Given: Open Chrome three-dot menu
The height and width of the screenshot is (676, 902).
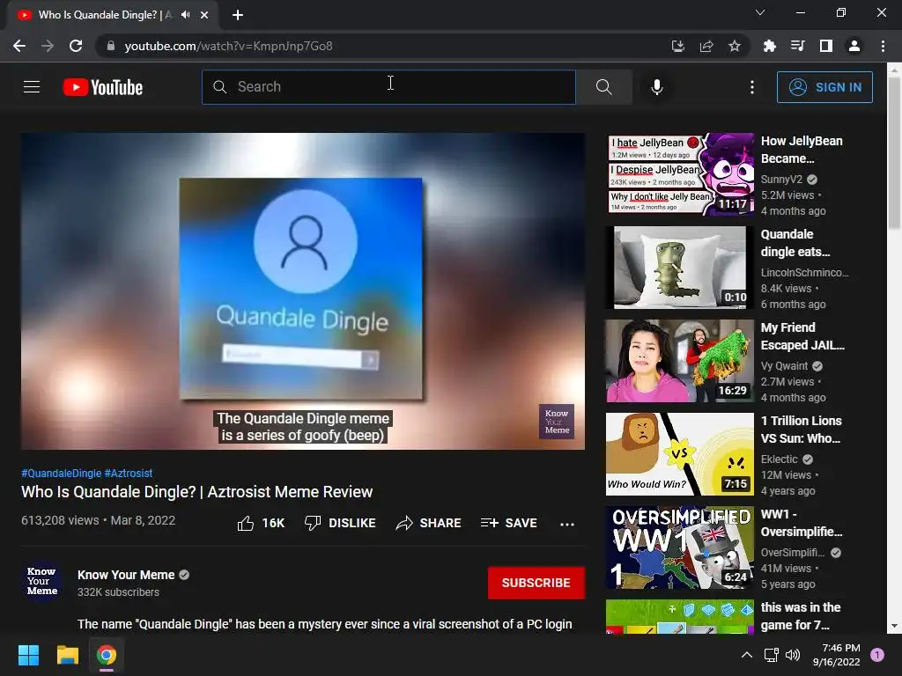Looking at the screenshot, I should [x=883, y=46].
